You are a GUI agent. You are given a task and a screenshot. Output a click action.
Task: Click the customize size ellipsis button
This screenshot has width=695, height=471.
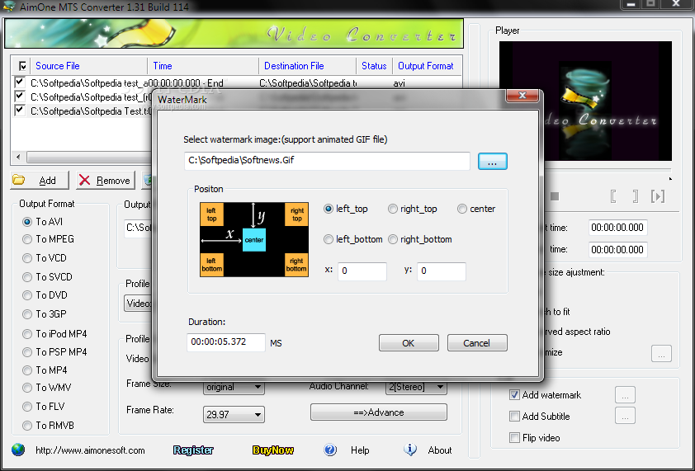coord(661,354)
